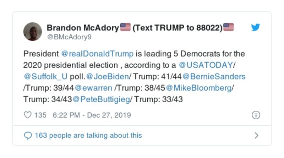Click the Twitter bird logo
Viewport: 284px width, 158px height.
click(x=256, y=28)
